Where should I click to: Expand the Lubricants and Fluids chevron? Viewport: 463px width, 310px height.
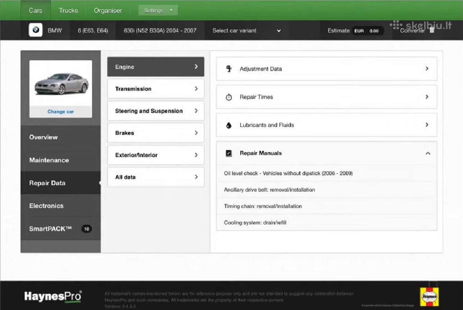tap(427, 125)
